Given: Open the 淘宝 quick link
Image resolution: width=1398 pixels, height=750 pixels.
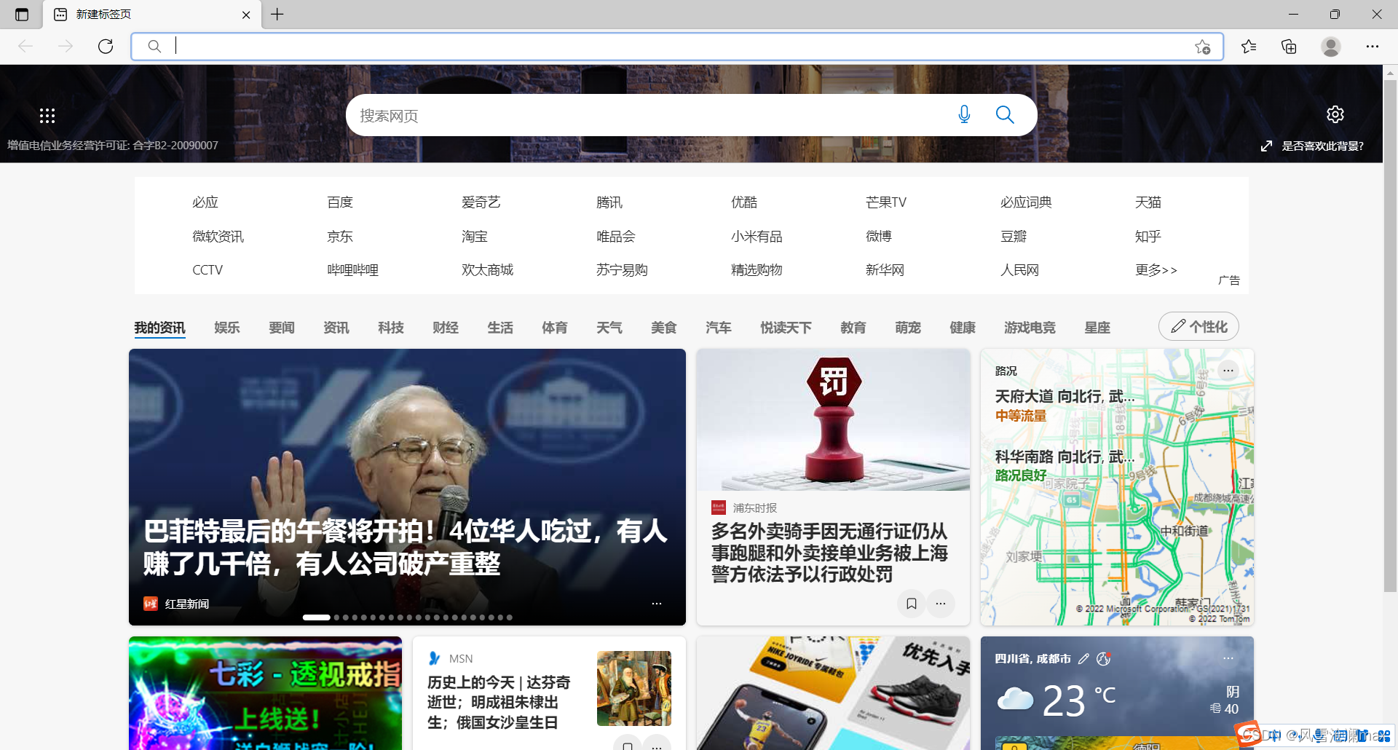Looking at the screenshot, I should 475,237.
